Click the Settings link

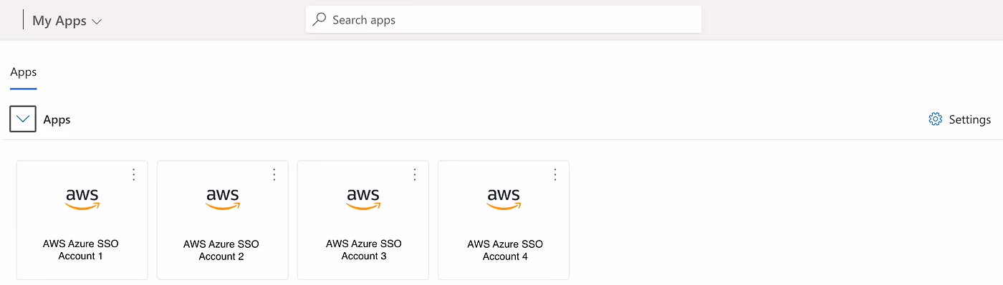tap(959, 119)
